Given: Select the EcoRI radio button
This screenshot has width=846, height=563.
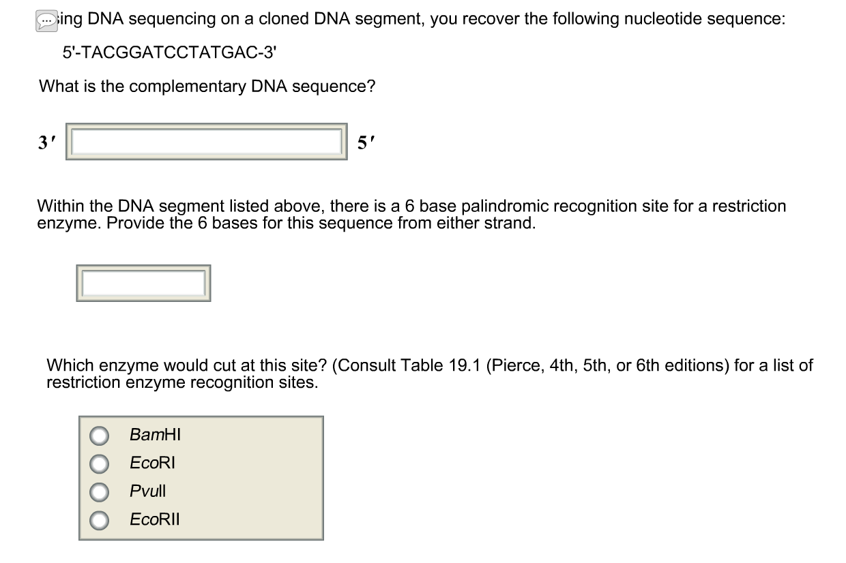Looking at the screenshot, I should click(100, 463).
